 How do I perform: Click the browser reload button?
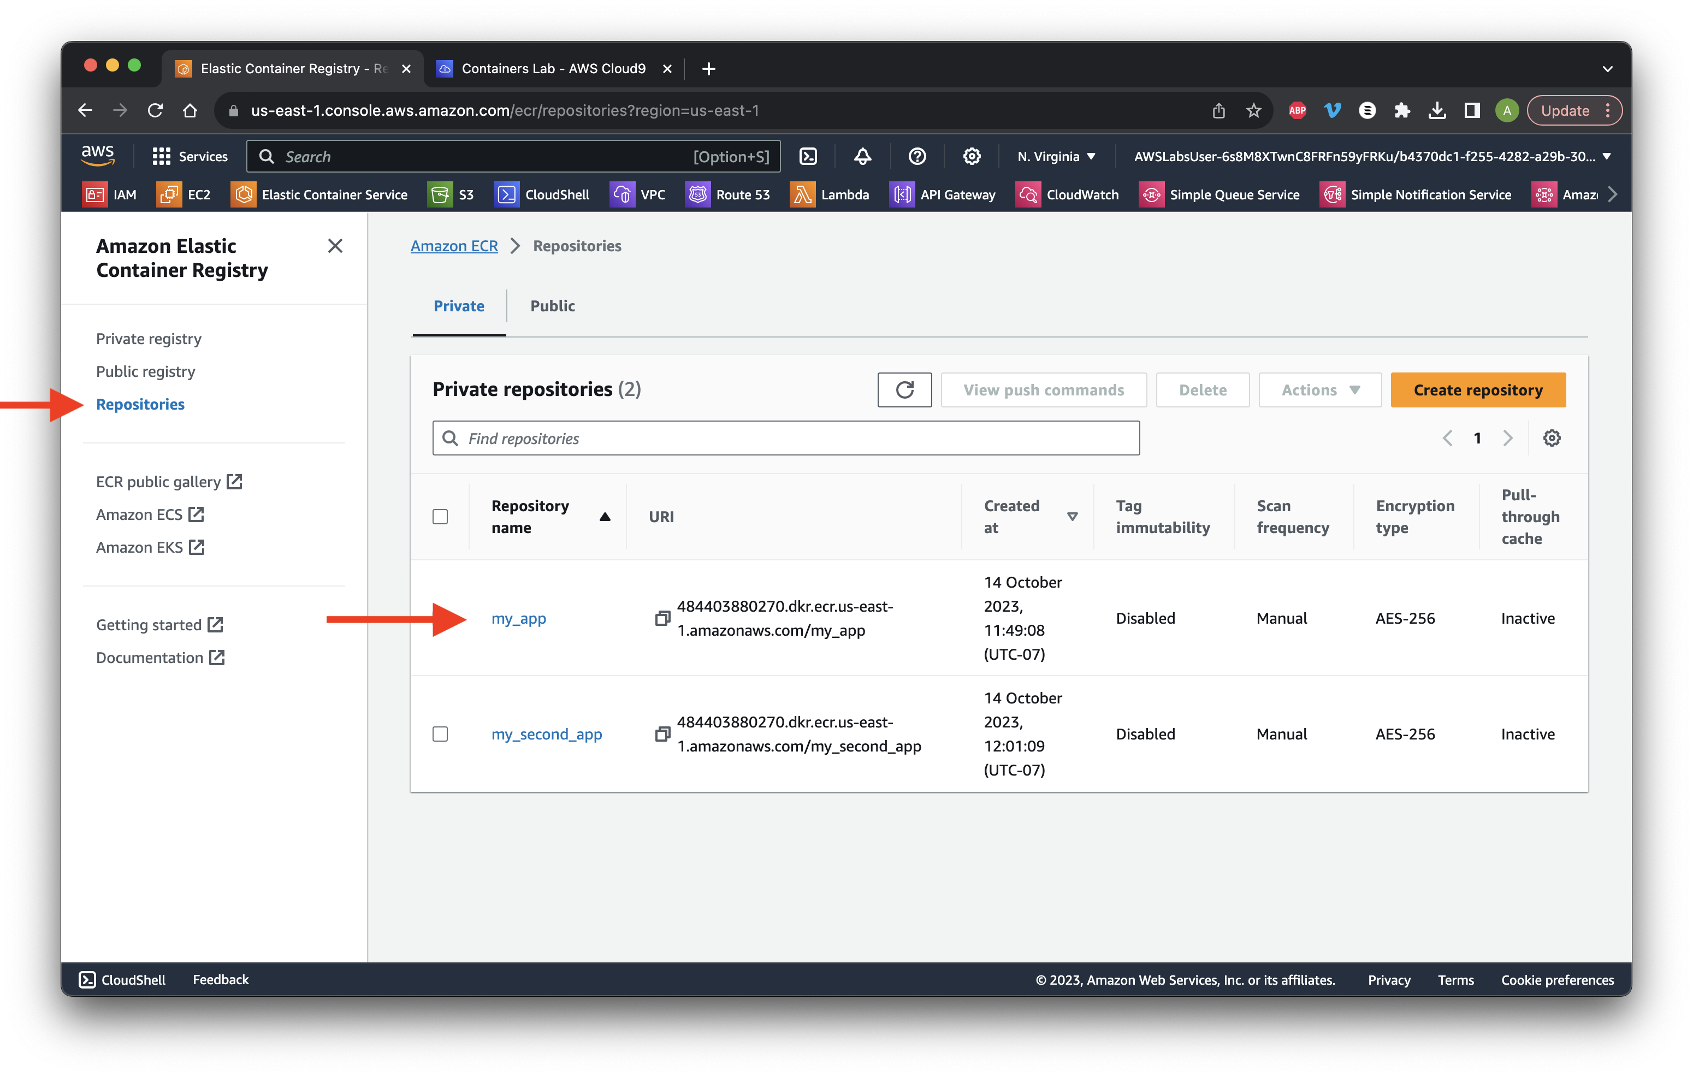(x=155, y=110)
